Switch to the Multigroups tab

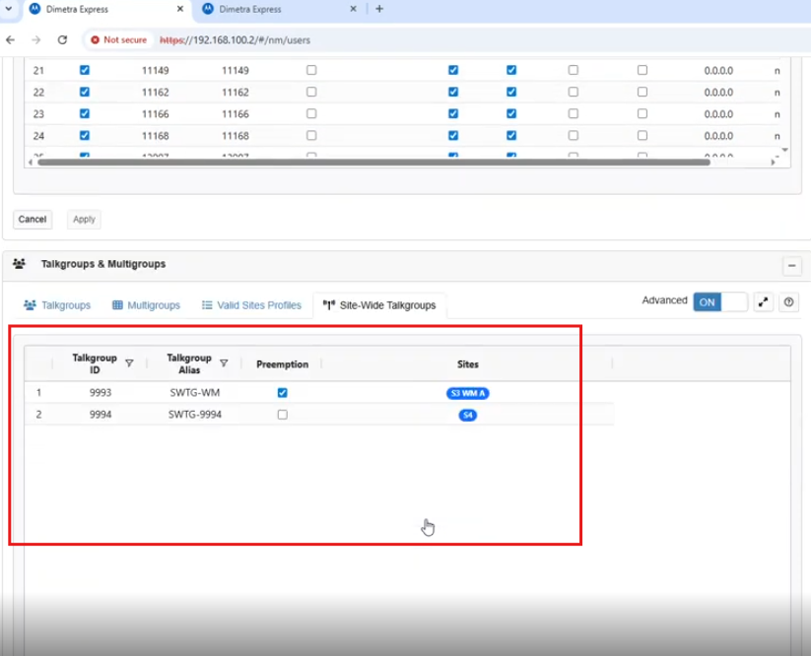(x=147, y=305)
